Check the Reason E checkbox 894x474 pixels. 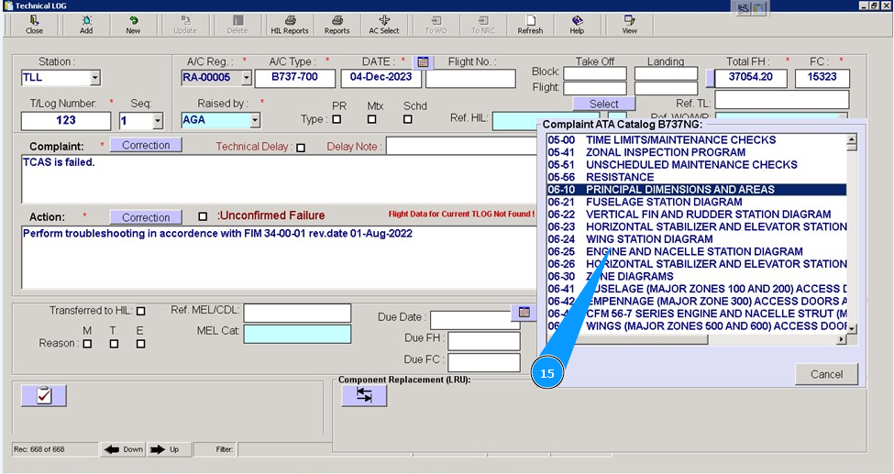coord(141,344)
